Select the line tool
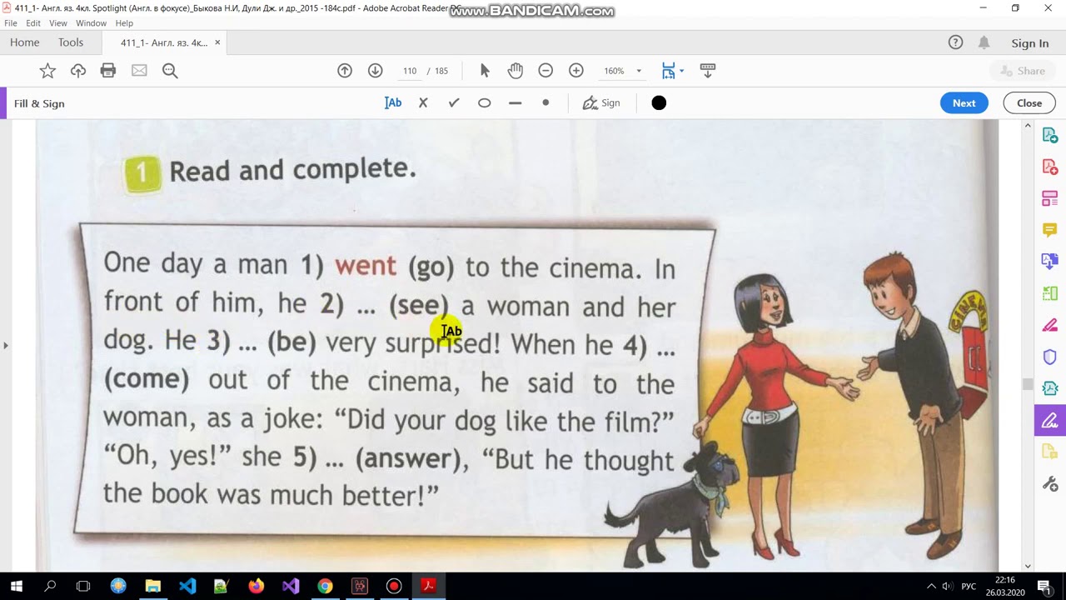This screenshot has width=1066, height=600. click(515, 103)
